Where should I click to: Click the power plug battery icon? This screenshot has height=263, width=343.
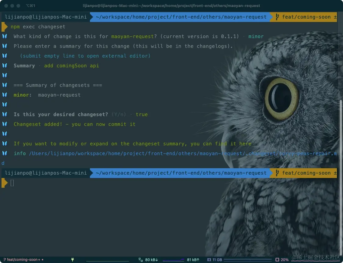tap(72, 260)
